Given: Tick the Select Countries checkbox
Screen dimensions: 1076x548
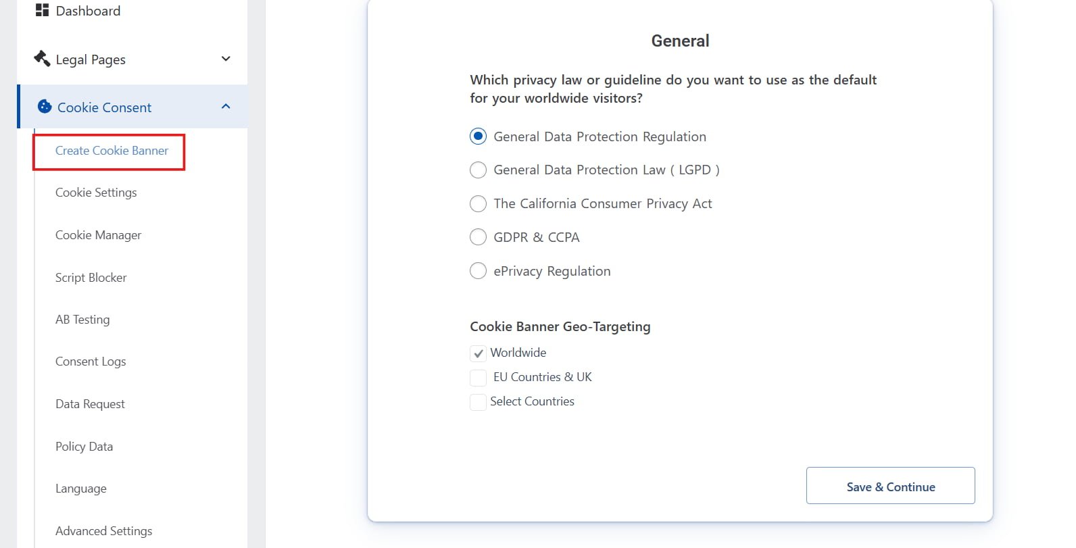Looking at the screenshot, I should click(x=478, y=402).
